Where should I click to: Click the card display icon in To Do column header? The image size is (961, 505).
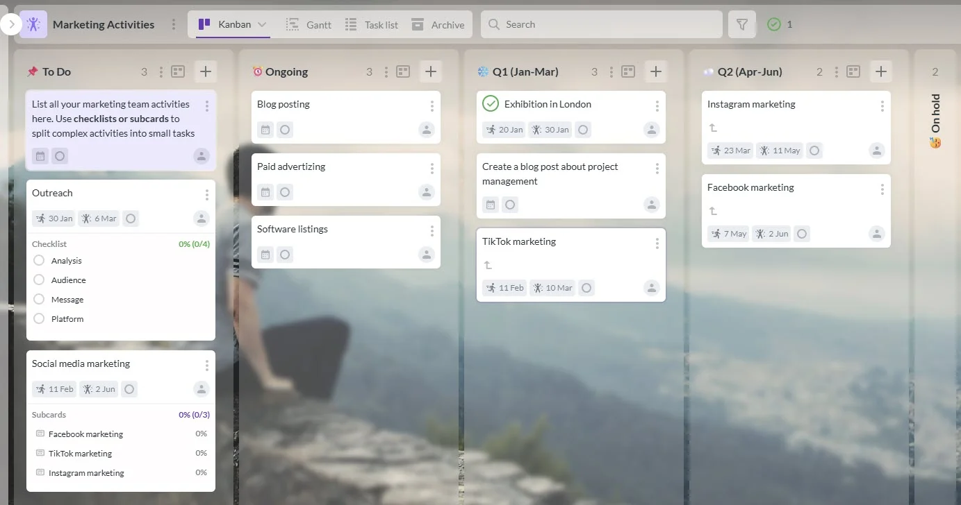pos(179,71)
